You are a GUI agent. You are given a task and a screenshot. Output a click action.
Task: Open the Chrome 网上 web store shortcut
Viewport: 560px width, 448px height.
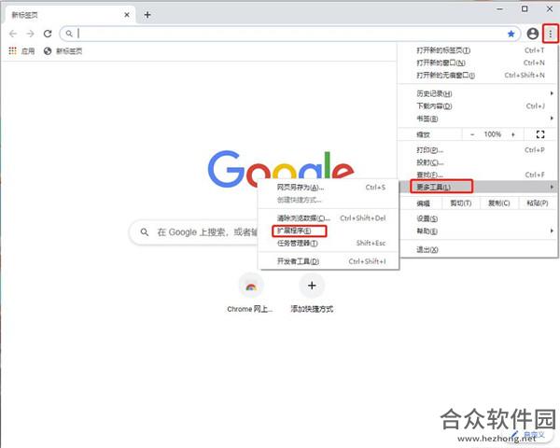(x=250, y=293)
